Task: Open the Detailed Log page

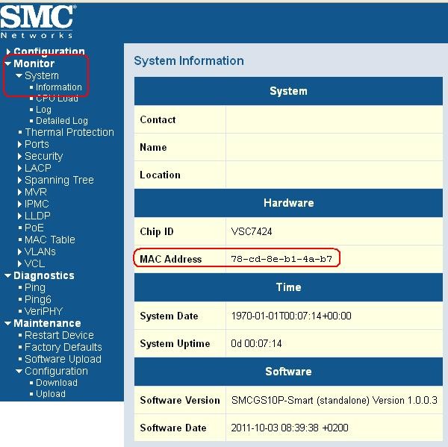Action: (x=62, y=121)
